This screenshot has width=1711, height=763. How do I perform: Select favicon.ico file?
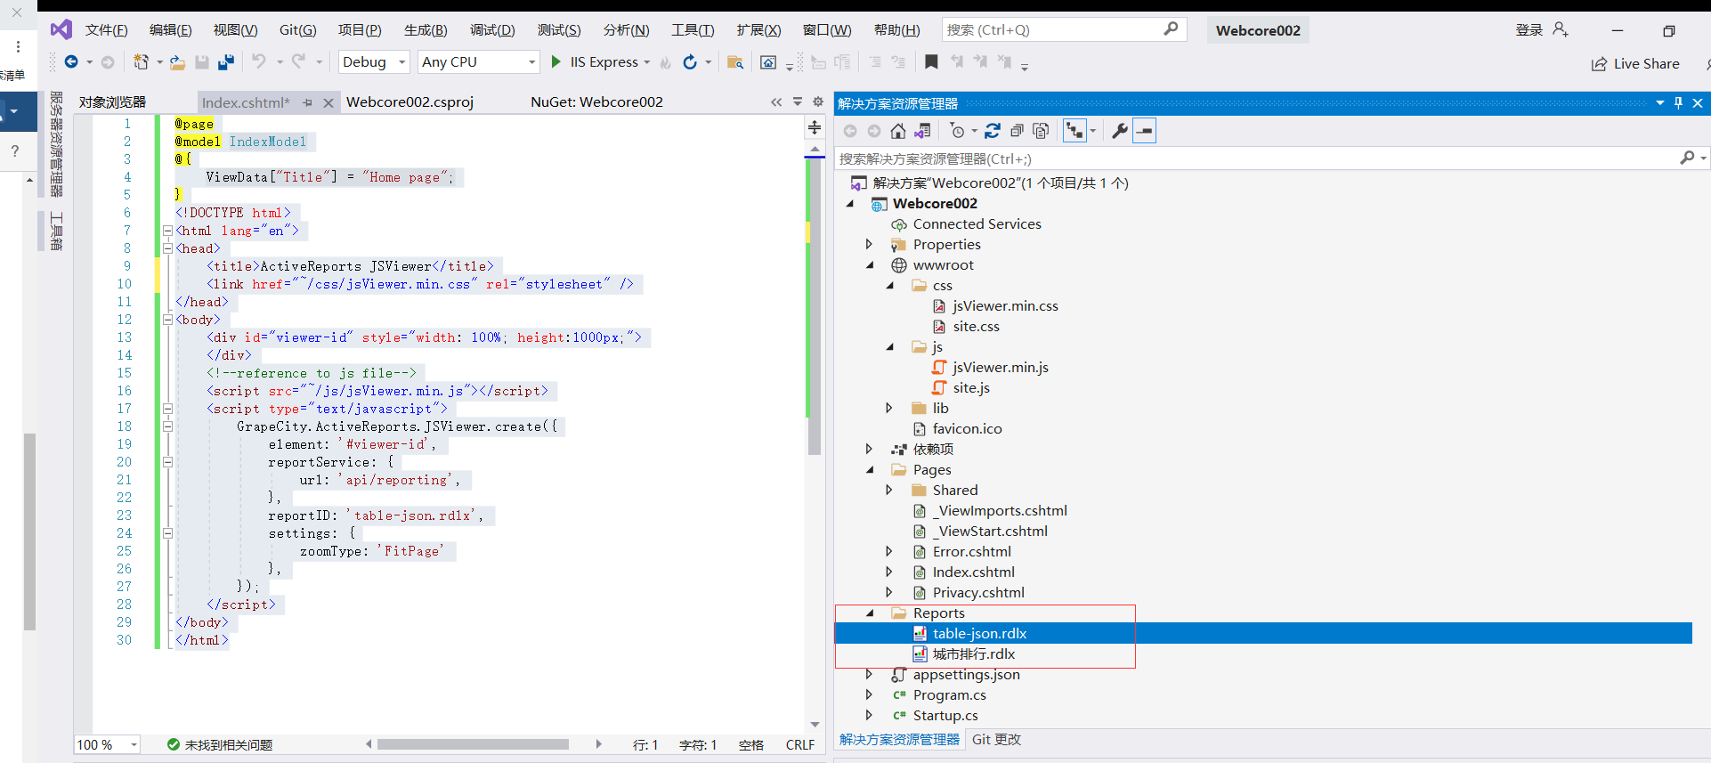pos(967,429)
